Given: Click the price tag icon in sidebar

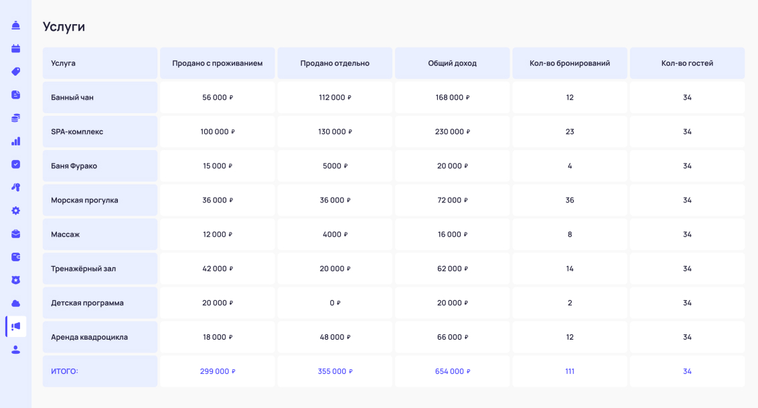Looking at the screenshot, I should pos(15,72).
